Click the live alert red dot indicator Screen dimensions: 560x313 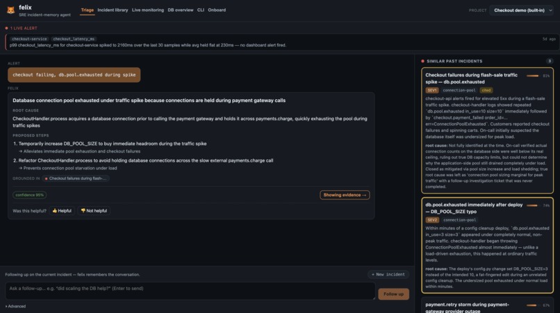[x=6, y=28]
